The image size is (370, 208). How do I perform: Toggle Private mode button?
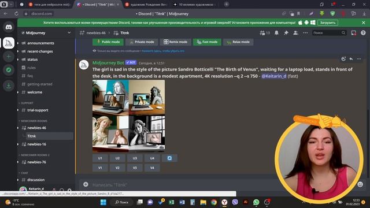click(142, 42)
